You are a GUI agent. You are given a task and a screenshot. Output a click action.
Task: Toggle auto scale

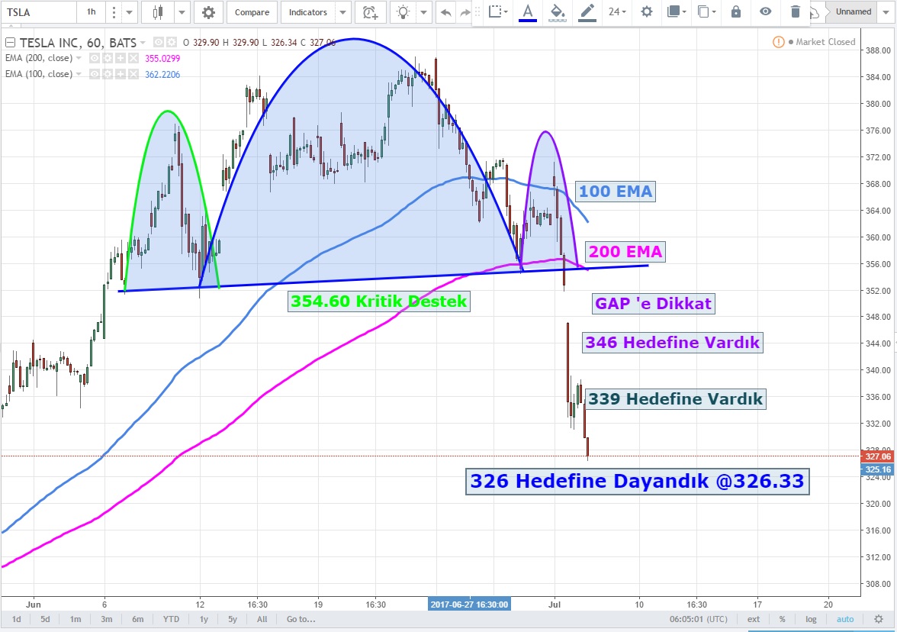pyautogui.click(x=845, y=619)
